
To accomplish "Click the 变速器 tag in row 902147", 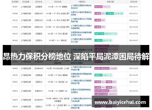I will click(98, 20).
